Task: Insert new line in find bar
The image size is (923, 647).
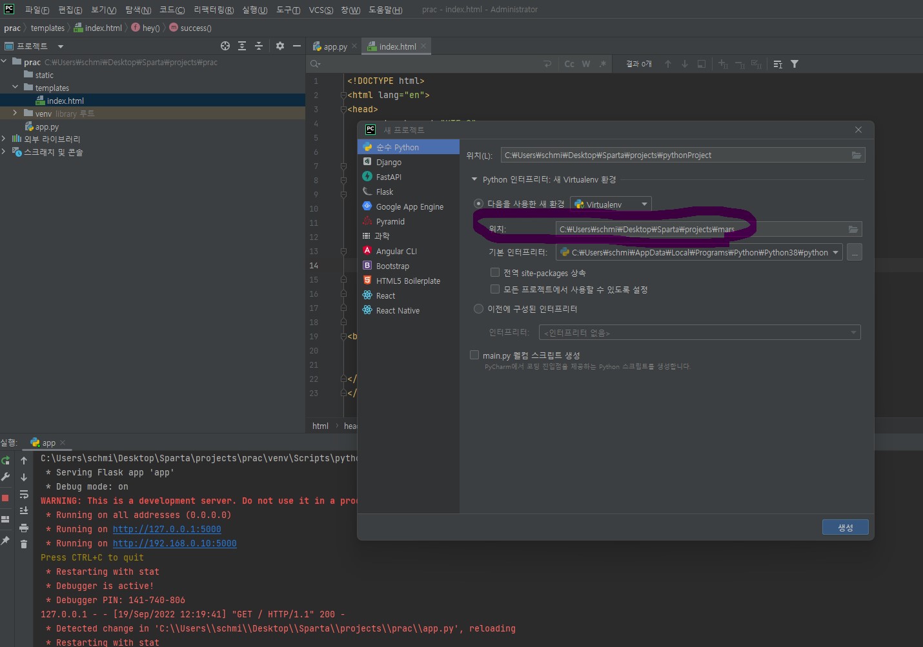Action: (x=548, y=64)
